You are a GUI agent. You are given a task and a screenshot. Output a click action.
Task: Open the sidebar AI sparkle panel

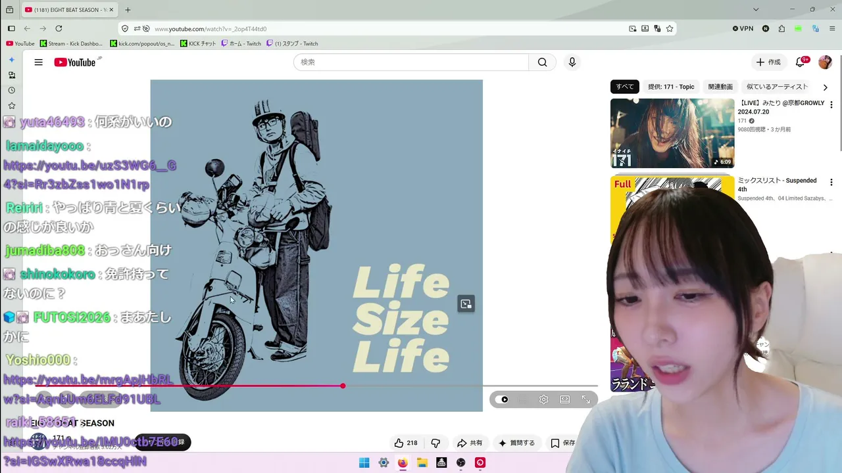pos(11,60)
